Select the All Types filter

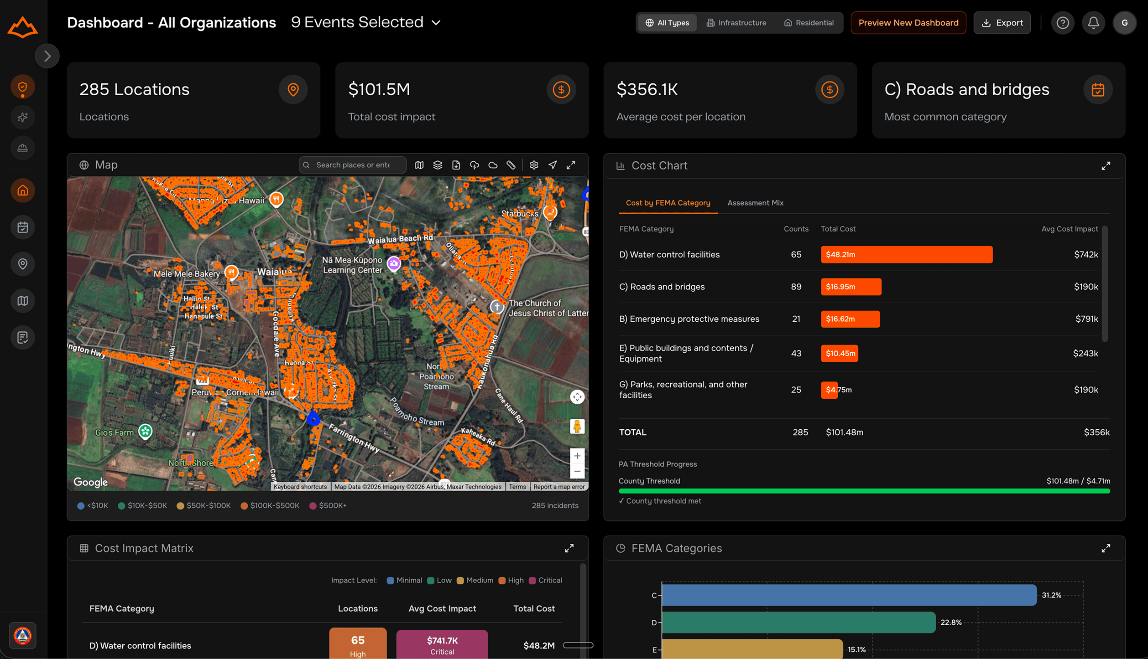pyautogui.click(x=667, y=23)
